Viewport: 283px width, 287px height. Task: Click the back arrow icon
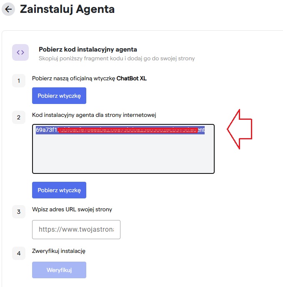(x=8, y=9)
